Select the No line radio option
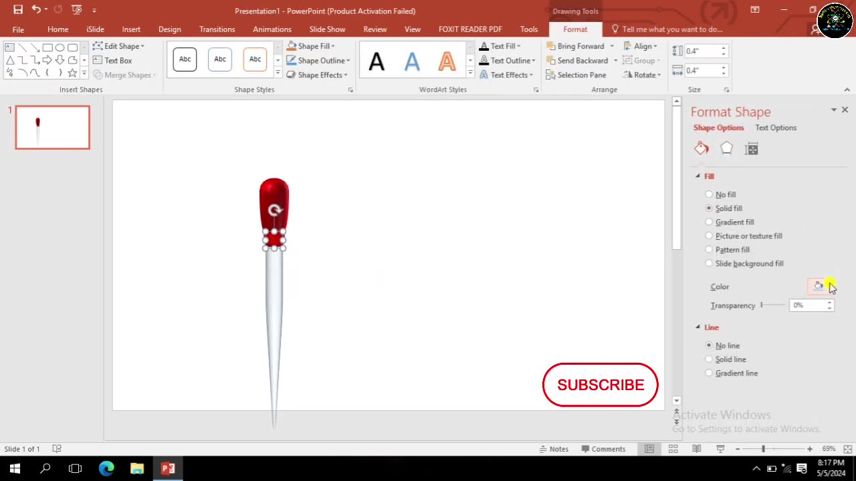The width and height of the screenshot is (856, 481). (x=709, y=345)
